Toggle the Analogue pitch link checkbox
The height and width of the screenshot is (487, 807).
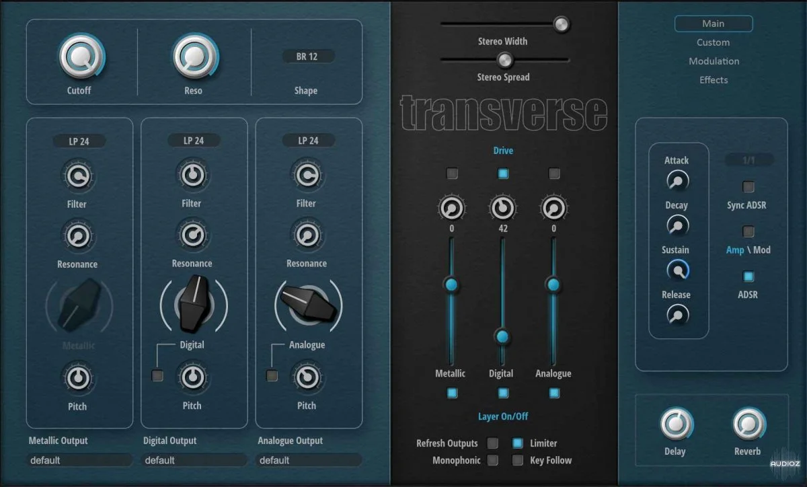(272, 376)
